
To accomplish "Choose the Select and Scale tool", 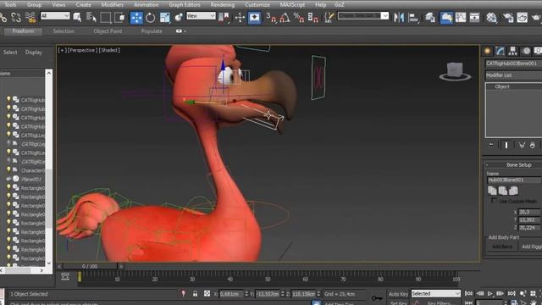I will (x=165, y=17).
